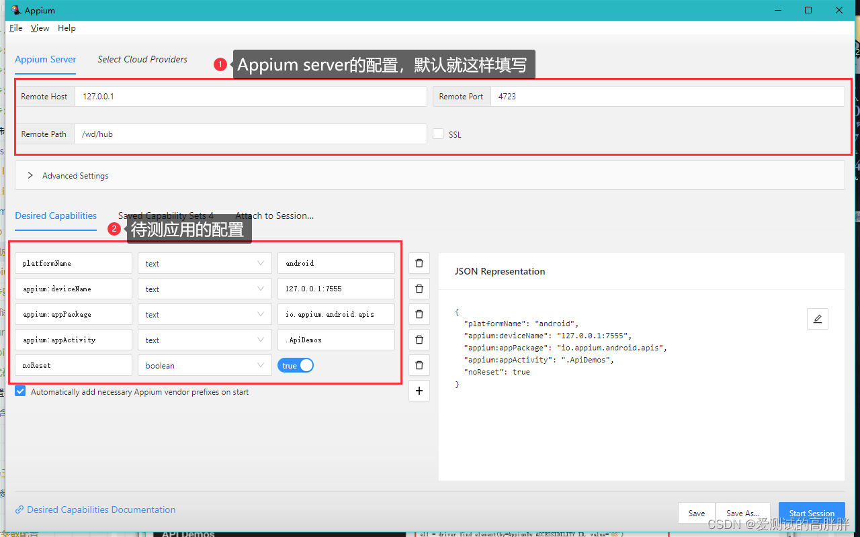Open the Help menu
The height and width of the screenshot is (537, 860).
(x=67, y=28)
